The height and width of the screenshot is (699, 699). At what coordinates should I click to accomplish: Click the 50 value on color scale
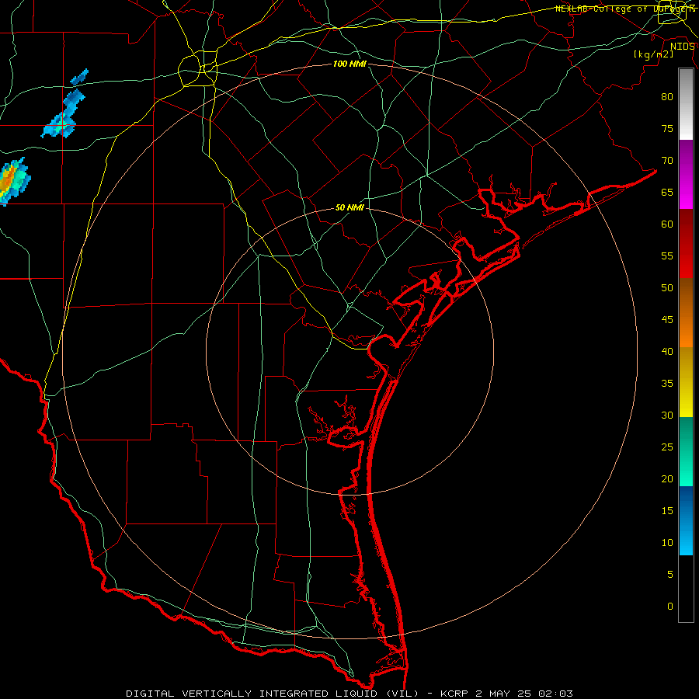667,287
